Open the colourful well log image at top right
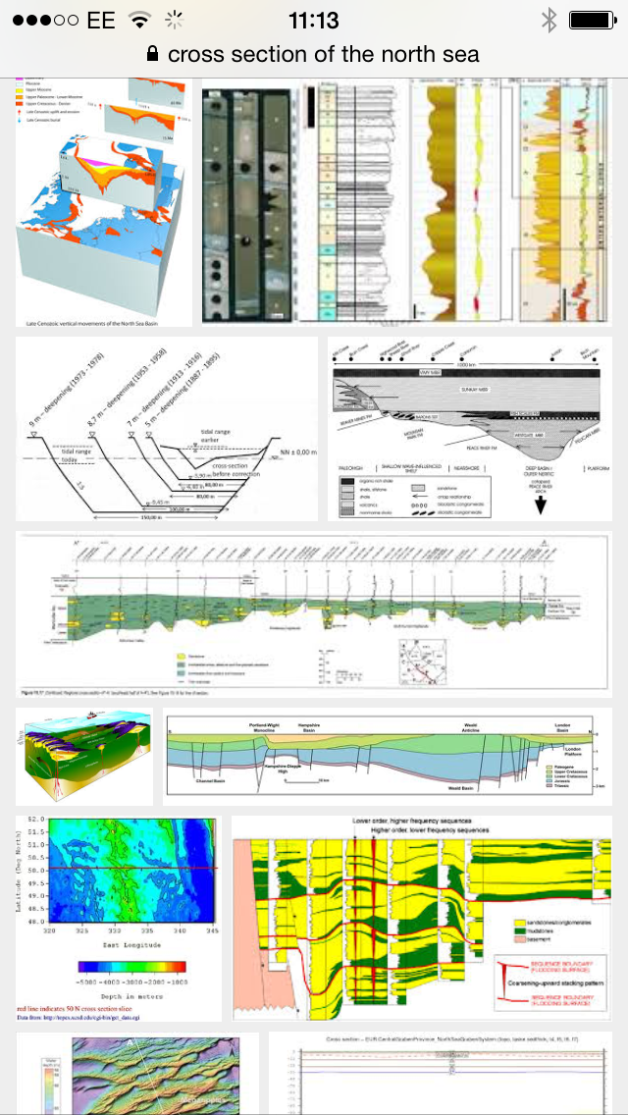628x1115 pixels. coord(562,204)
